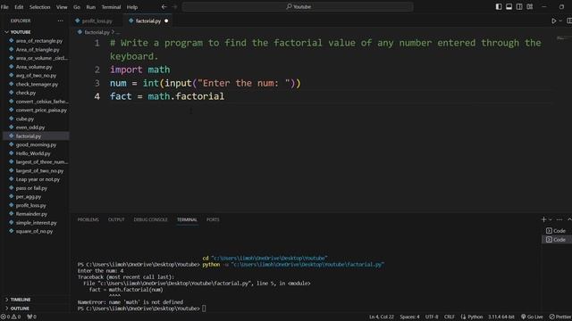Select the TERMINAL panel tab
The width and height of the screenshot is (572, 321).
point(187,219)
